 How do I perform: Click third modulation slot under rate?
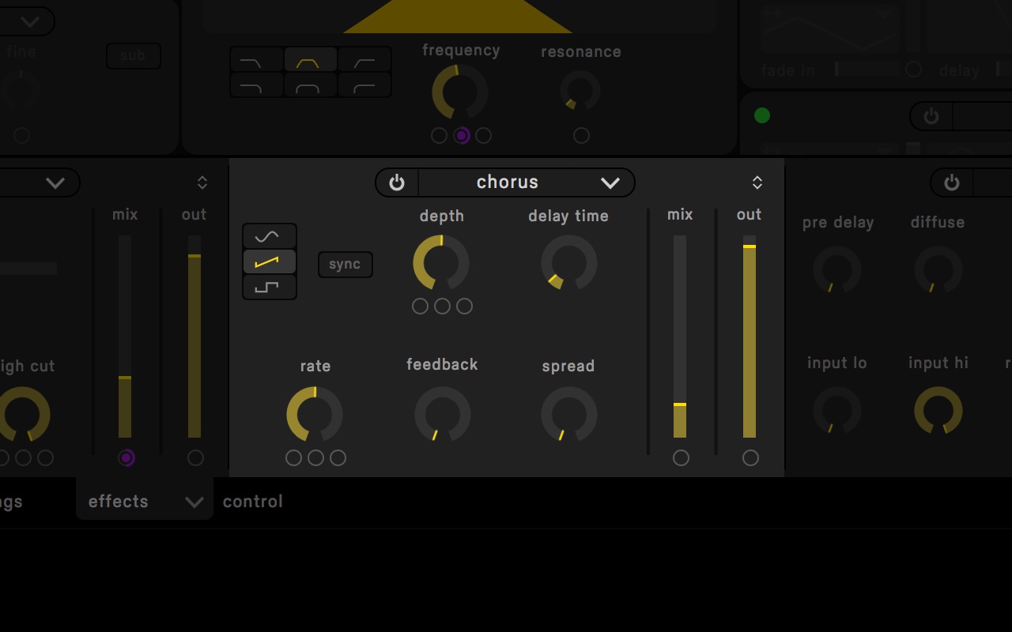point(338,457)
